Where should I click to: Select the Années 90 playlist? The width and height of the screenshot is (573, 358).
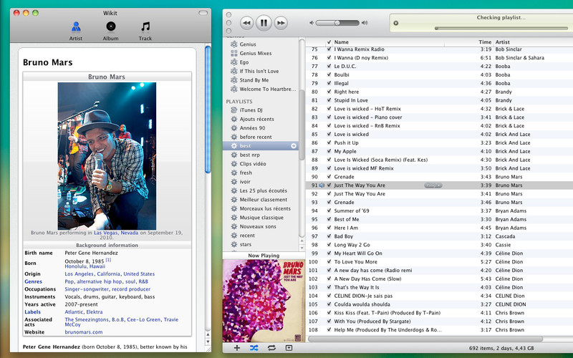[x=253, y=128]
